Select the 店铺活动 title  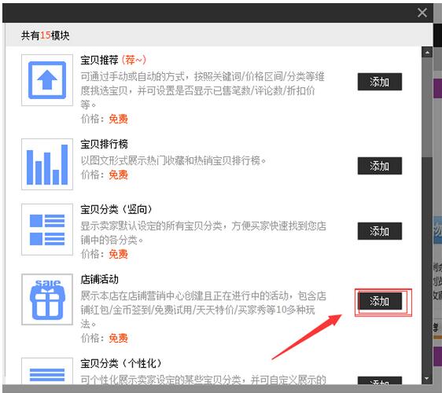(99, 279)
